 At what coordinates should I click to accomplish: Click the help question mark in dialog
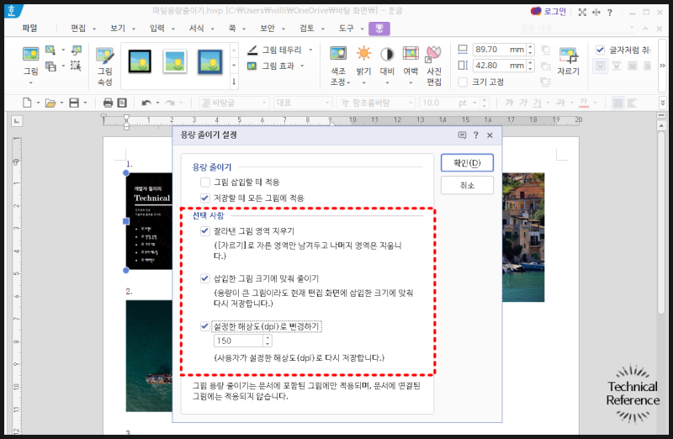coord(476,135)
